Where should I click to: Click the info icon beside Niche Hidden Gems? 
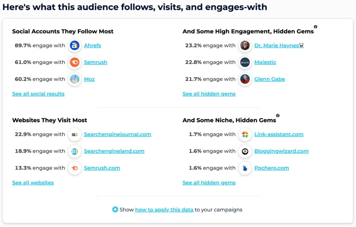(x=278, y=116)
